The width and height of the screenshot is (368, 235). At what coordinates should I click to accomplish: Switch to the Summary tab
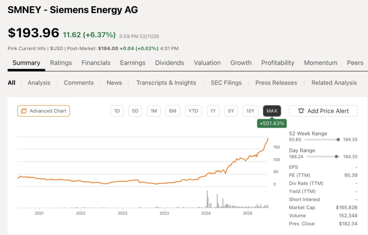pyautogui.click(x=26, y=63)
